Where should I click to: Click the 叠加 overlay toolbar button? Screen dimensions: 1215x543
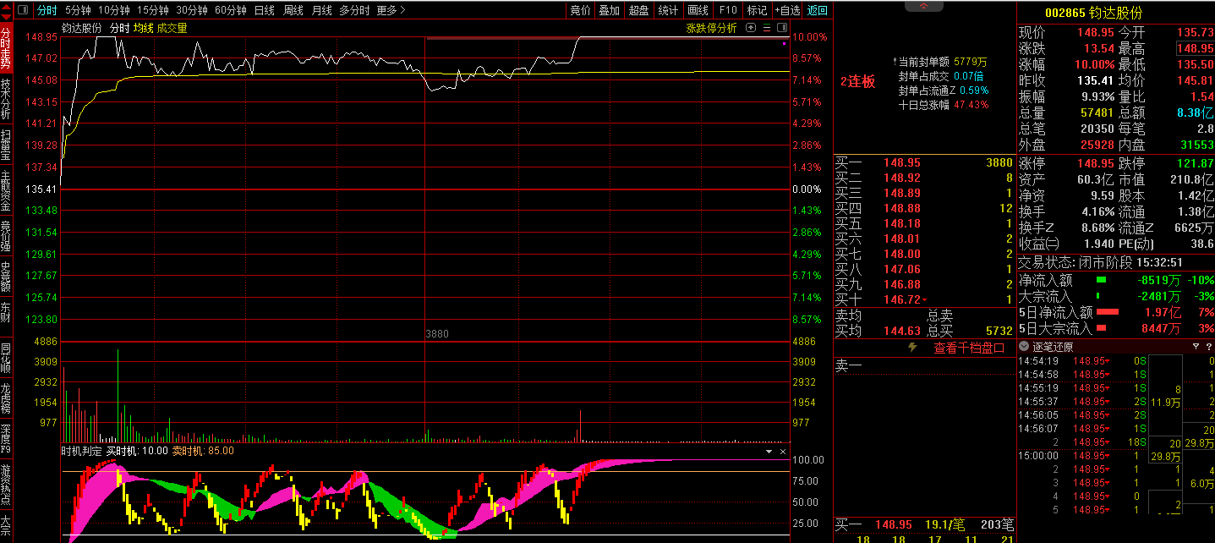tap(609, 10)
